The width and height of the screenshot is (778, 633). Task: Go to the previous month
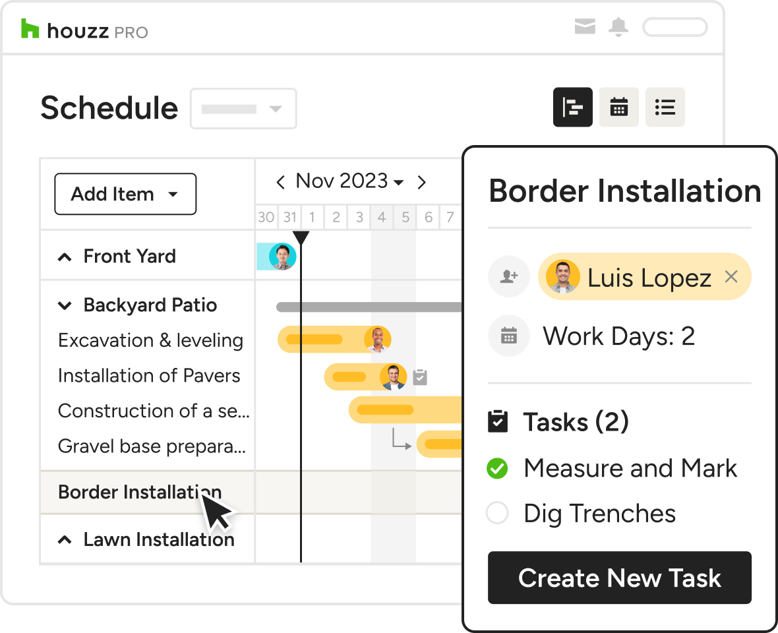point(281,182)
